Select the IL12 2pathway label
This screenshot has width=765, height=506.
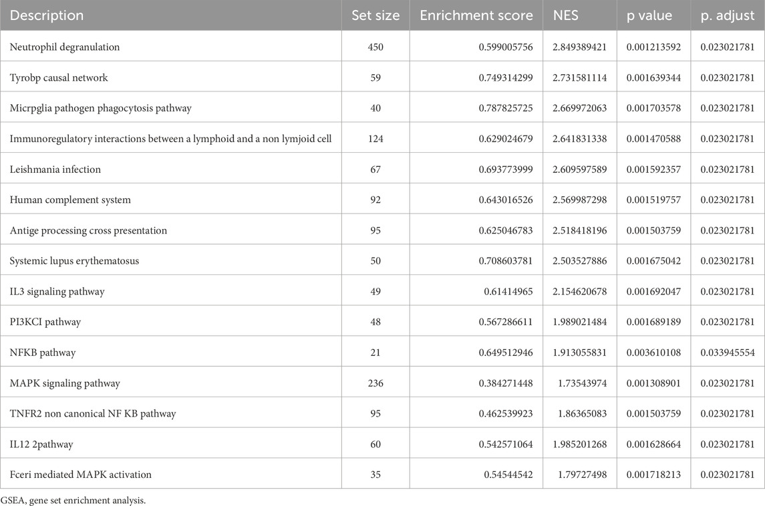(41, 444)
